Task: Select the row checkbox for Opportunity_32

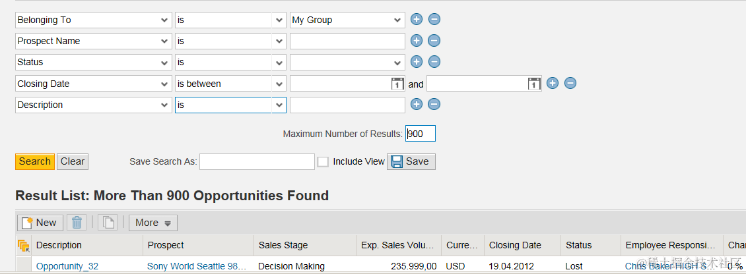Action: [x=23, y=266]
